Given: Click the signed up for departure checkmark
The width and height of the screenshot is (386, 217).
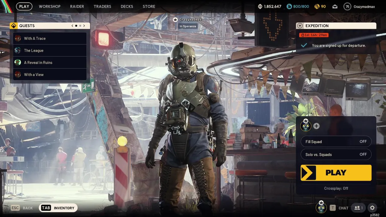Looking at the screenshot, I should click(304, 45).
